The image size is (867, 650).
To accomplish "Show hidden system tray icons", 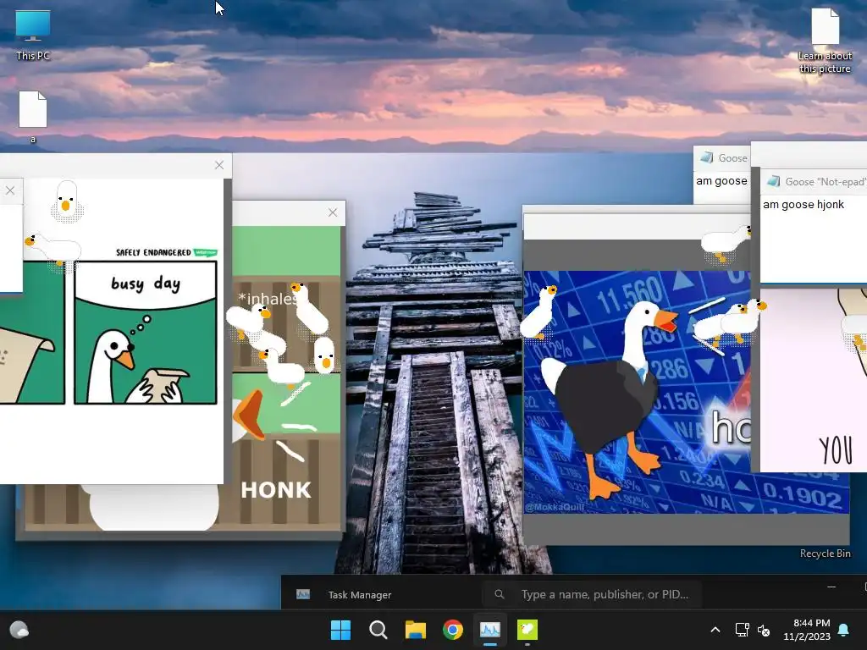I will [715, 630].
